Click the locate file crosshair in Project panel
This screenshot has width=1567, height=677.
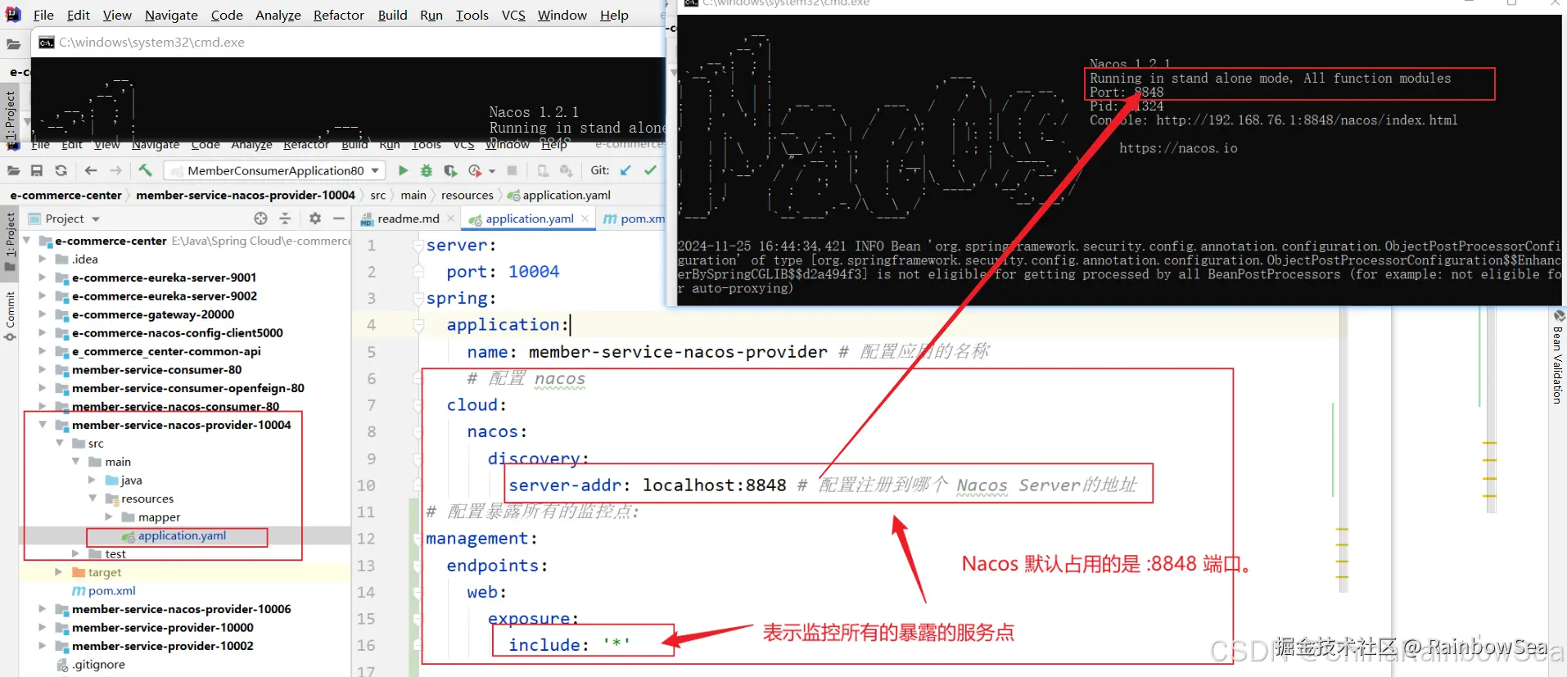[260, 219]
